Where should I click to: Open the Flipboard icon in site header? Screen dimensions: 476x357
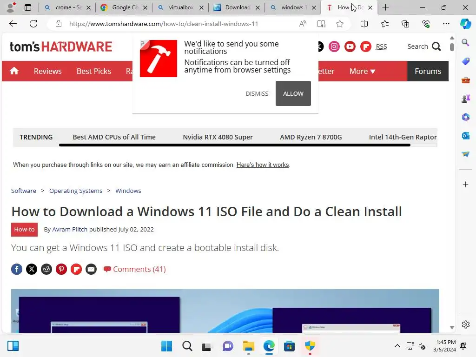tap(365, 46)
